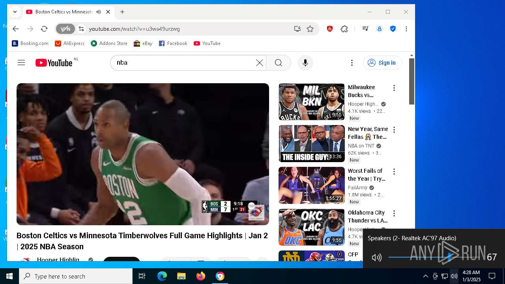Open the Extensions puzzle menu
This screenshot has height=284, width=505.
tap(344, 29)
